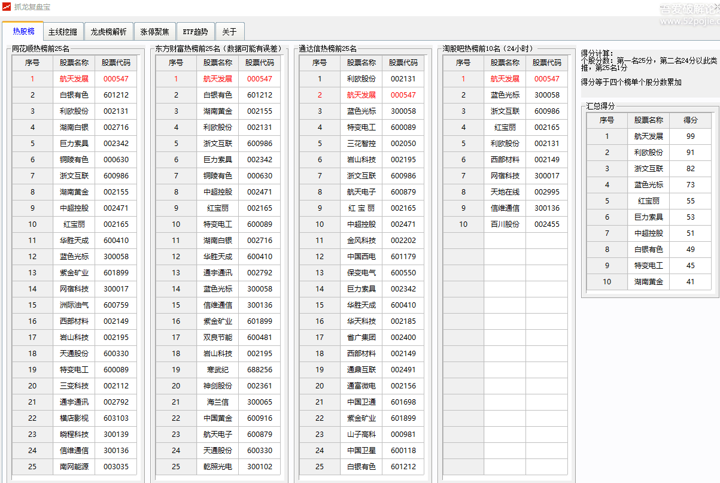The height and width of the screenshot is (483, 720).
Task: Select 山子高科 in the 通达信 list
Action: pos(361,435)
